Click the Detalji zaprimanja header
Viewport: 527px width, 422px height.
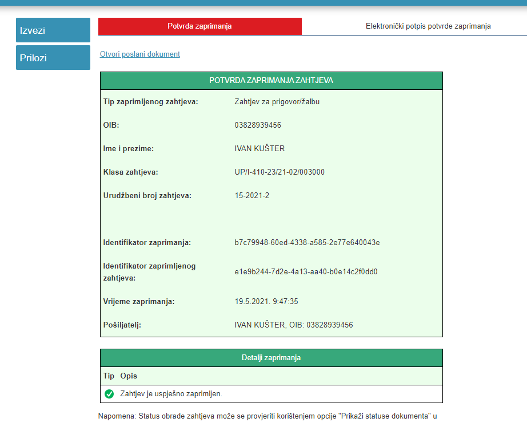click(271, 357)
